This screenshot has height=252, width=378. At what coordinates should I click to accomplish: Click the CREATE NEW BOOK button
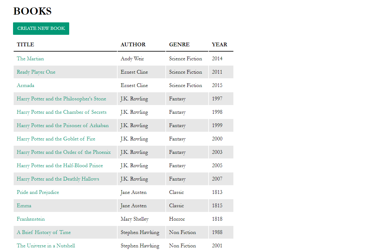pos(41,28)
